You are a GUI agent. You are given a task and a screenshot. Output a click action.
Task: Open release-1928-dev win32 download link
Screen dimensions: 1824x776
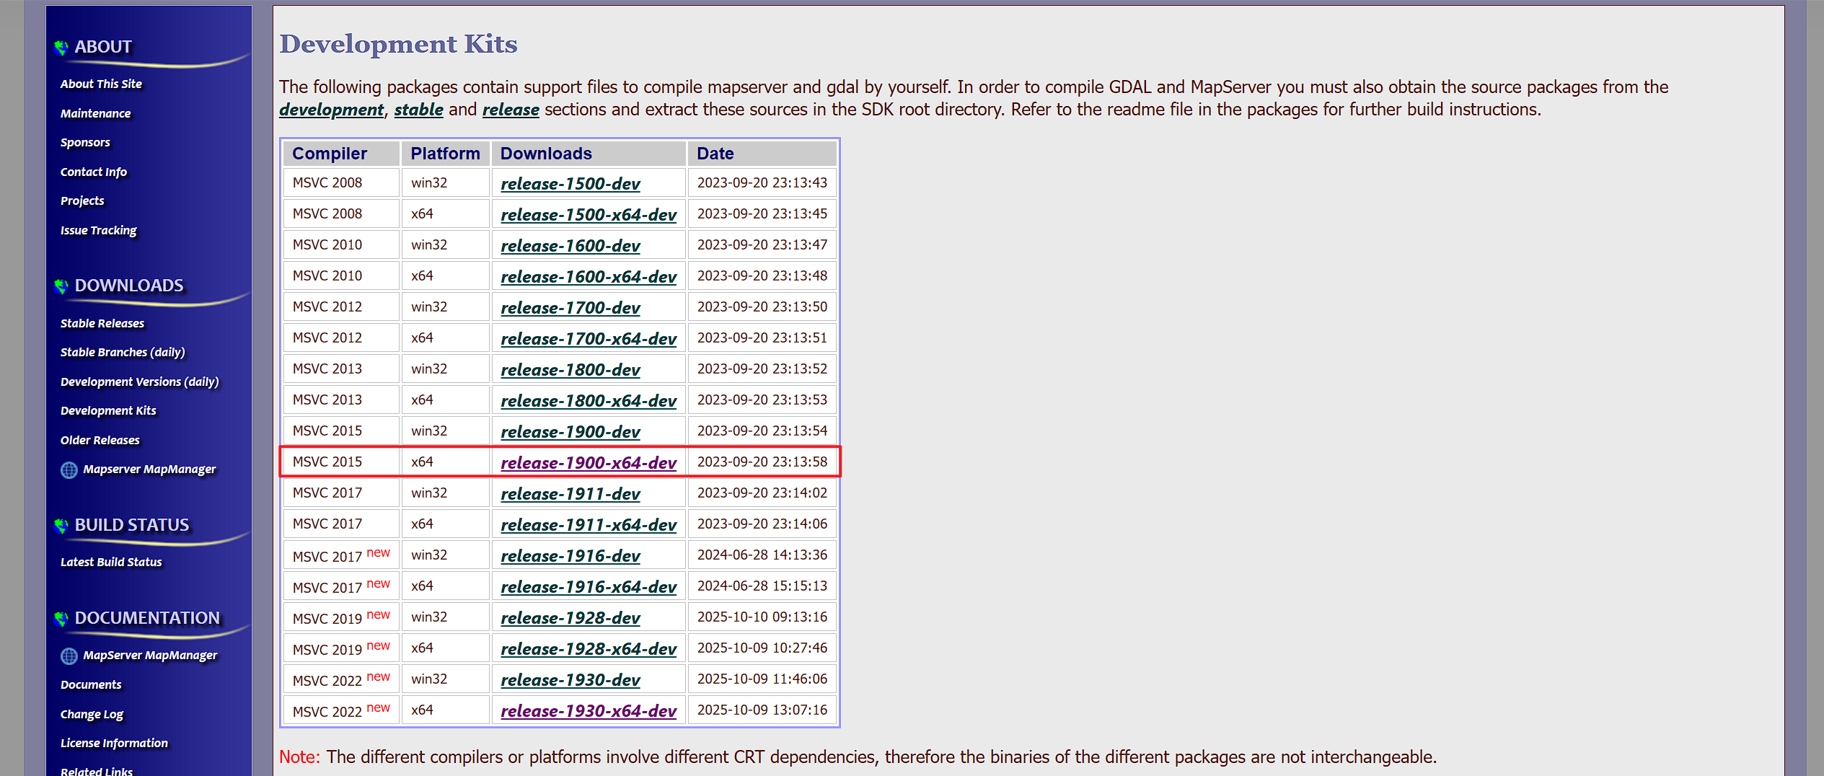[x=570, y=618]
